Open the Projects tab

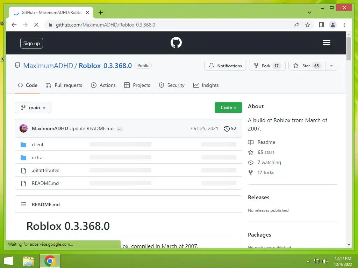pyautogui.click(x=137, y=85)
